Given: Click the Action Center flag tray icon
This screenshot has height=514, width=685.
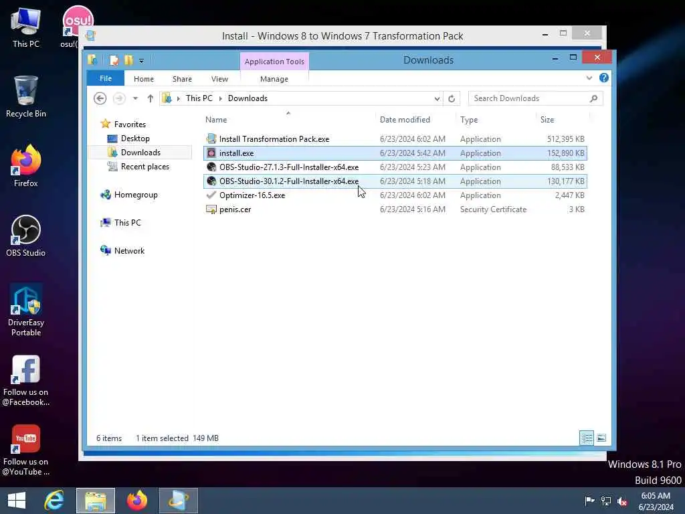Looking at the screenshot, I should pyautogui.click(x=589, y=501).
